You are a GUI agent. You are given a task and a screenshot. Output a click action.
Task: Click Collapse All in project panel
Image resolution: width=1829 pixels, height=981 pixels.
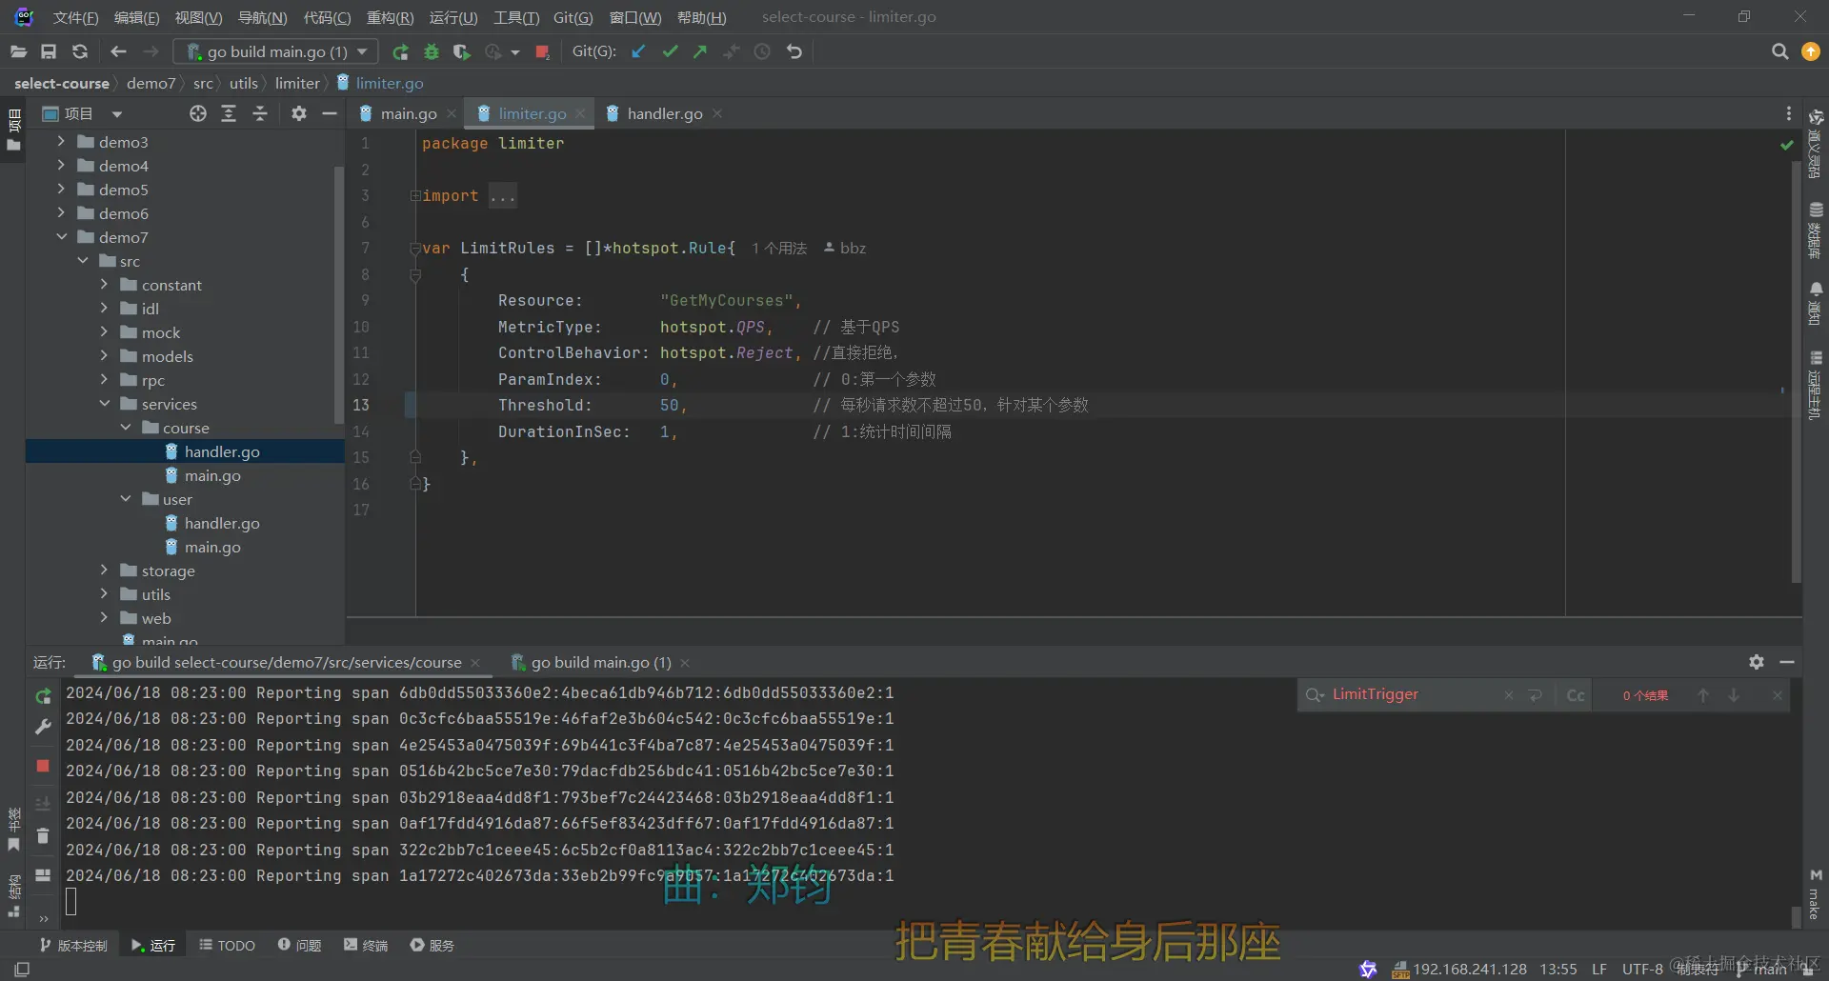[x=259, y=113]
